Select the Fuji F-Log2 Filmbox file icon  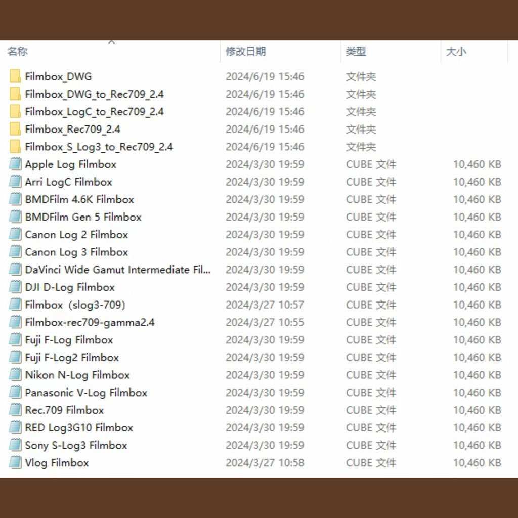(15, 357)
